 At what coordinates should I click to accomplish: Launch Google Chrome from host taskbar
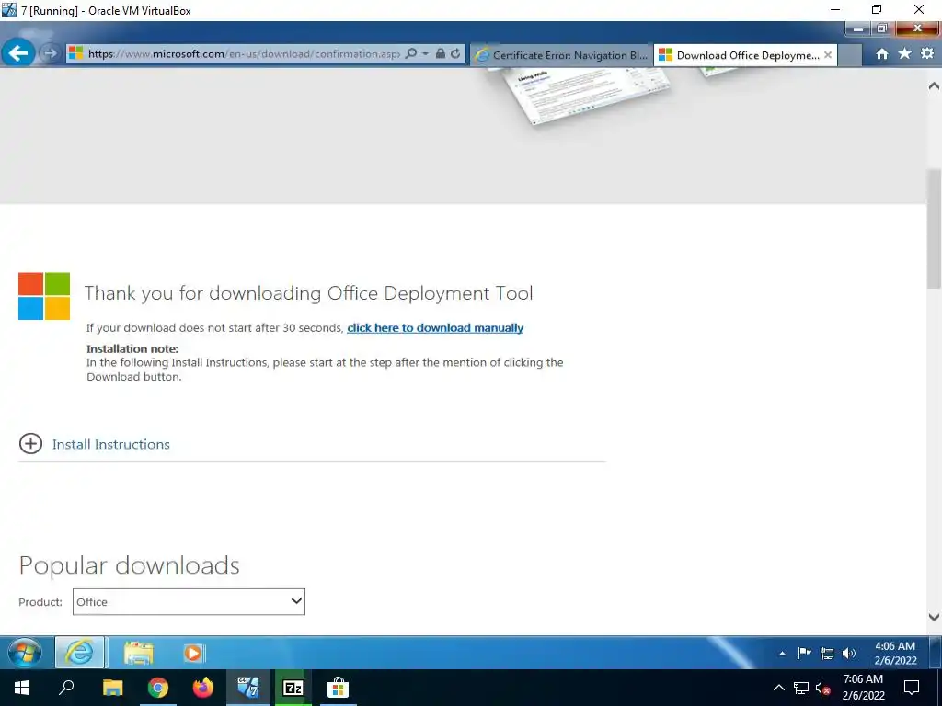158,688
